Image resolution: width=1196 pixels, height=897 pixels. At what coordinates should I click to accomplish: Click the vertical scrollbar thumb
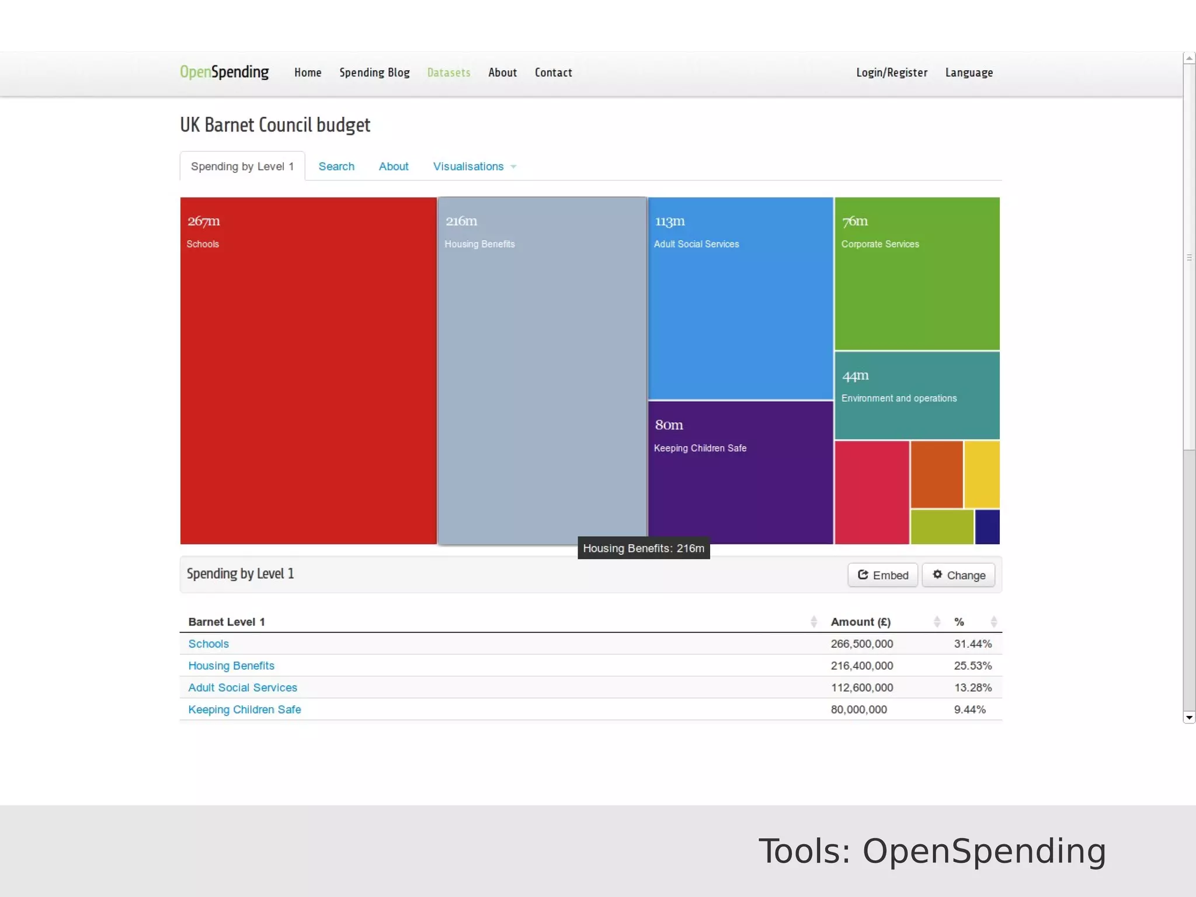pos(1189,257)
